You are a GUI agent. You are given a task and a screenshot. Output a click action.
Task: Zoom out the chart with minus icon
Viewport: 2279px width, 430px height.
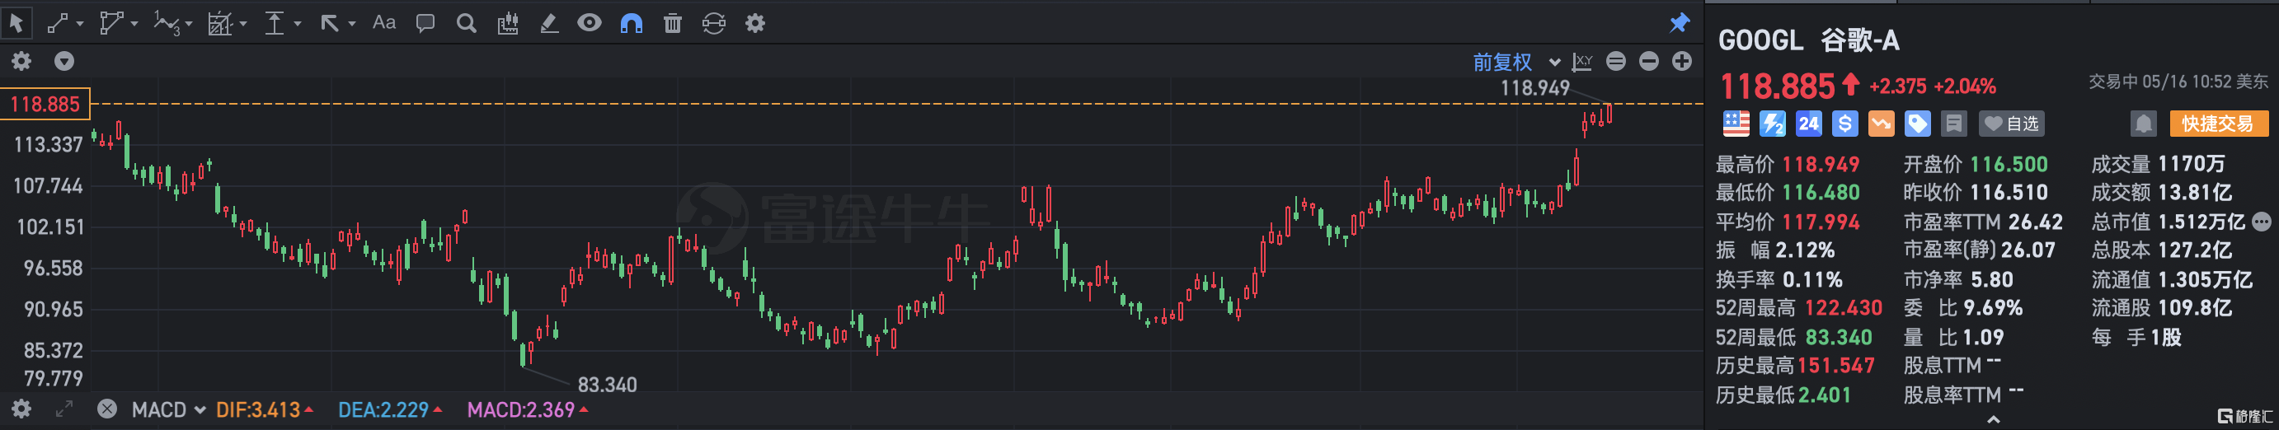[x=1648, y=61]
